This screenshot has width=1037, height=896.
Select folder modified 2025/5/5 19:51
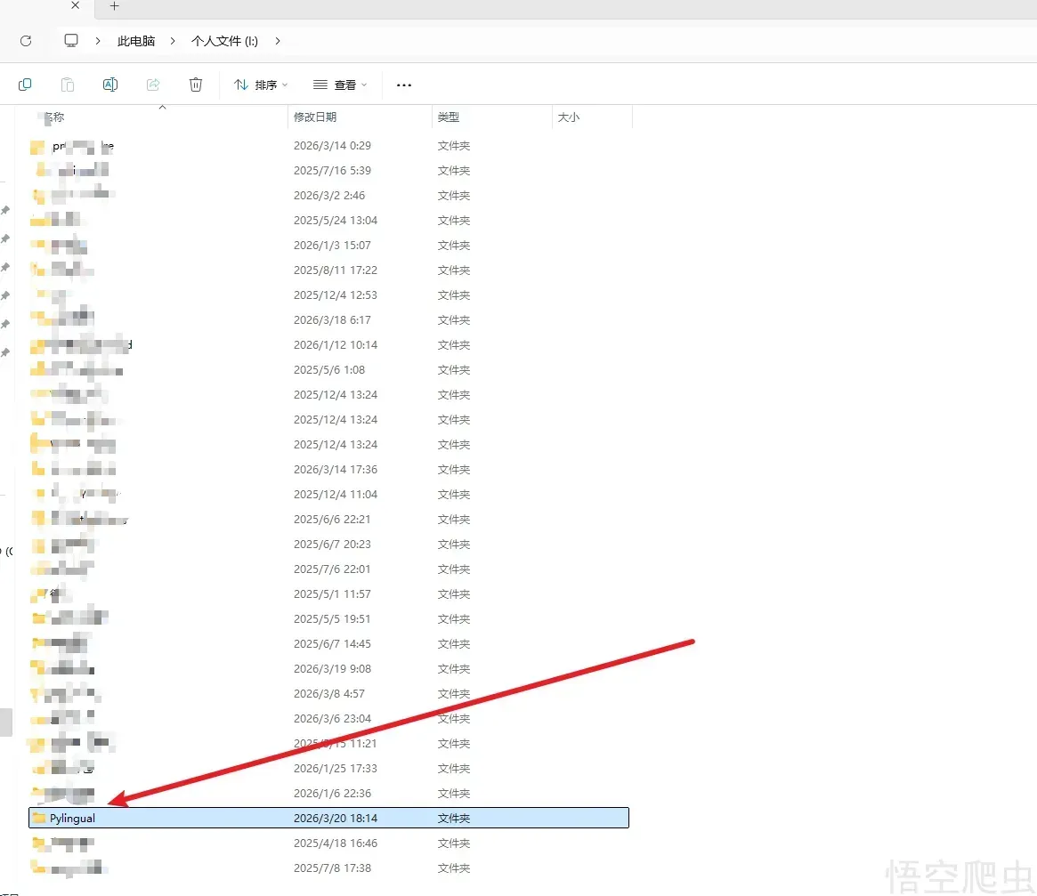(x=328, y=619)
